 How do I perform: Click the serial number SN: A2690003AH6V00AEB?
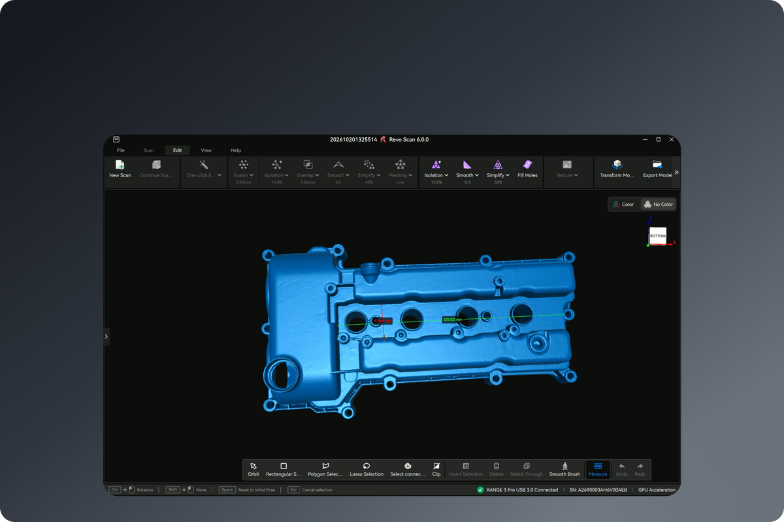coord(598,489)
